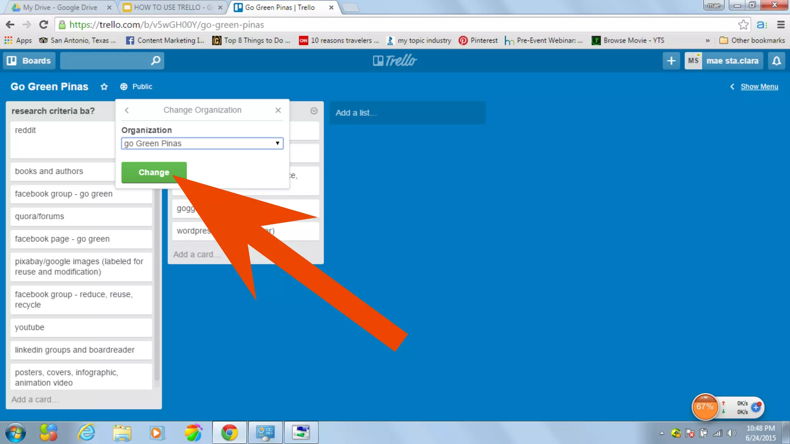
Task: Open the Boards menu button
Action: click(x=29, y=61)
